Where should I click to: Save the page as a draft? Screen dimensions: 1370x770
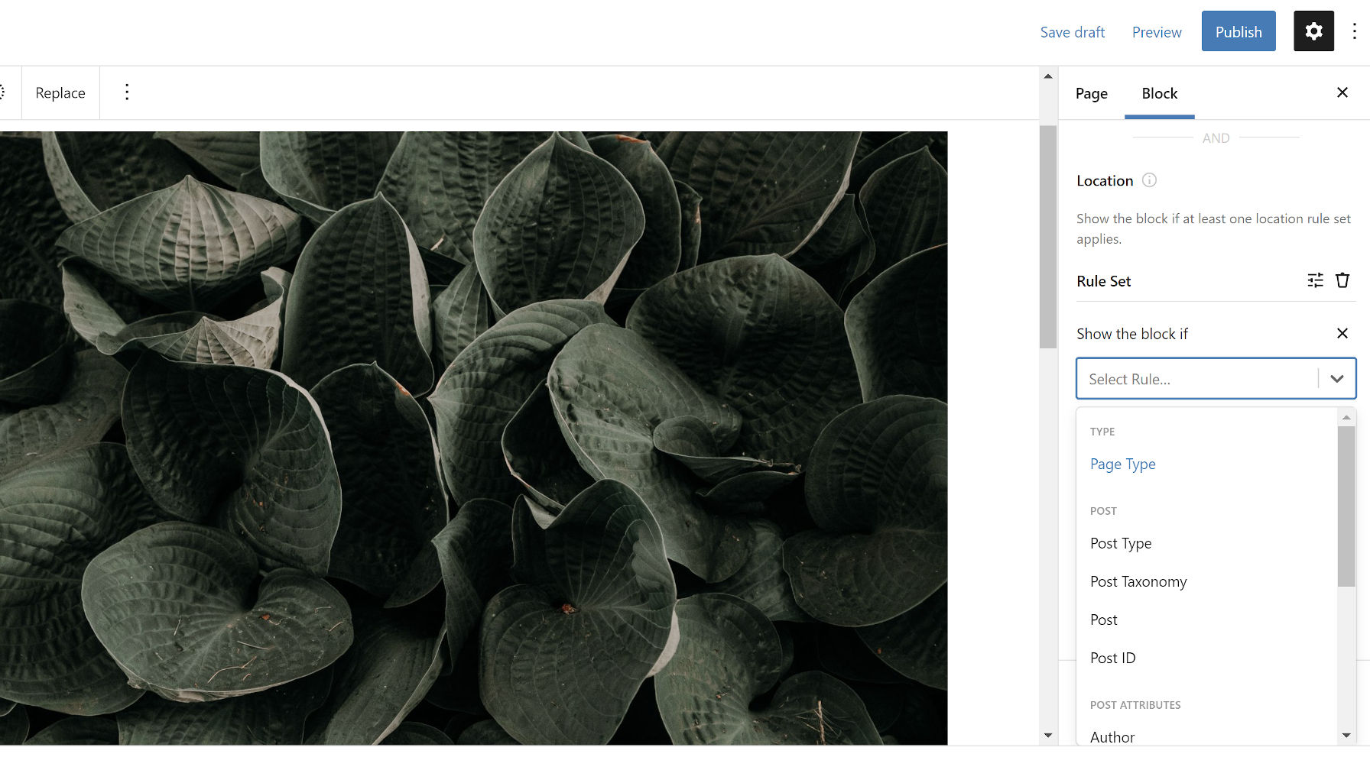pos(1072,31)
